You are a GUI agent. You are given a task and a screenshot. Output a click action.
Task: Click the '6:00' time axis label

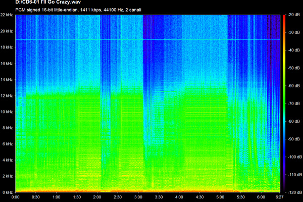coord(261,197)
